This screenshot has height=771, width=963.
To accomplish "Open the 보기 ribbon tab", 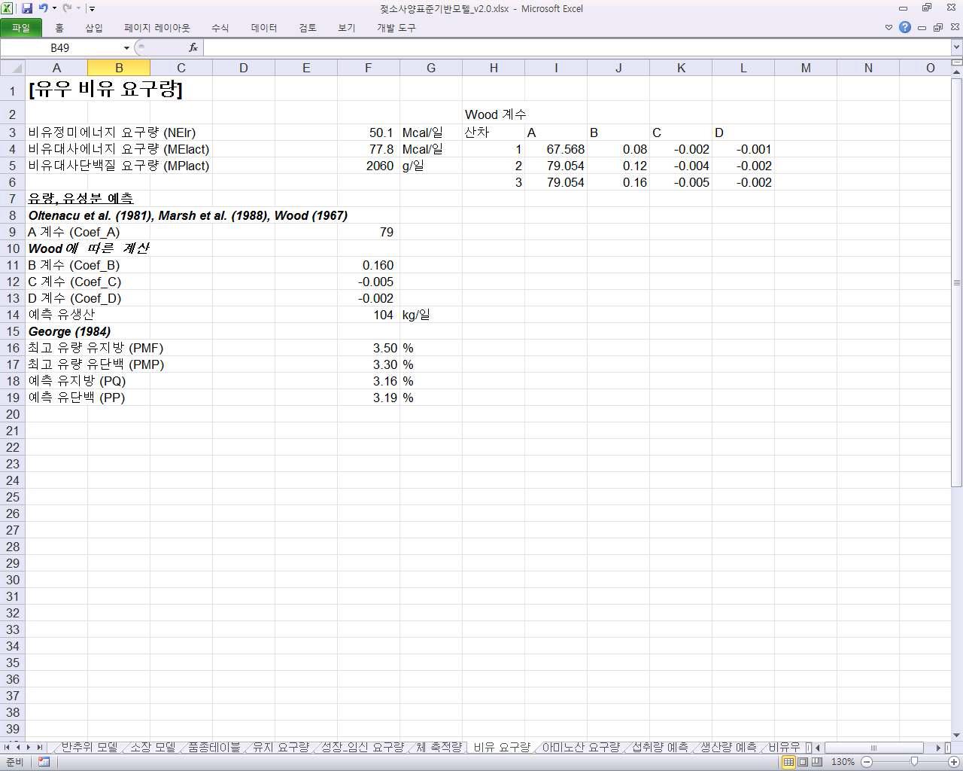I will pyautogui.click(x=347, y=28).
